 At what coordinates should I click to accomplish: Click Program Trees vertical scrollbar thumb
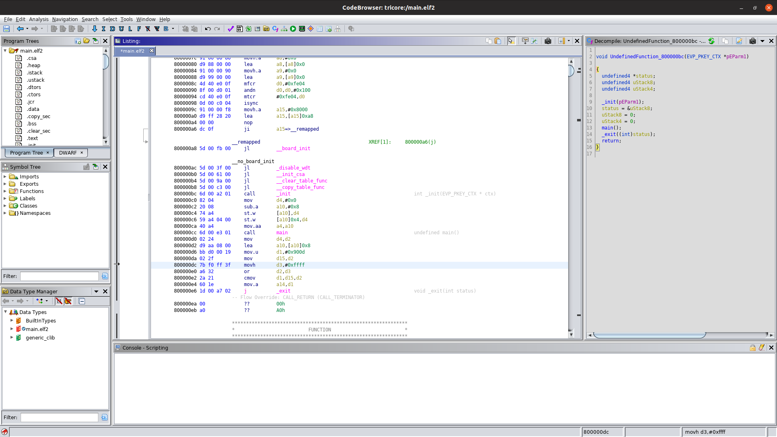[106, 62]
